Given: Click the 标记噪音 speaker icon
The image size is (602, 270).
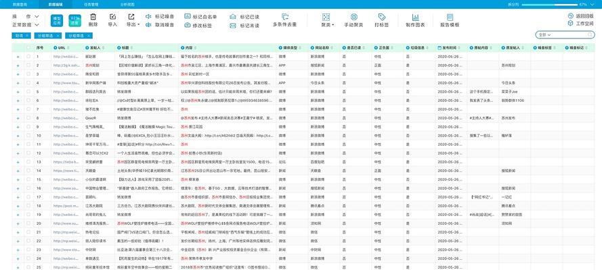Looking at the screenshot, I should point(148,16).
